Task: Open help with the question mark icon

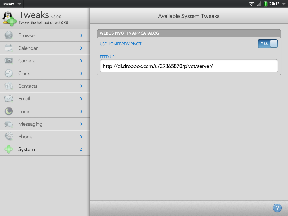Action: [x=277, y=208]
